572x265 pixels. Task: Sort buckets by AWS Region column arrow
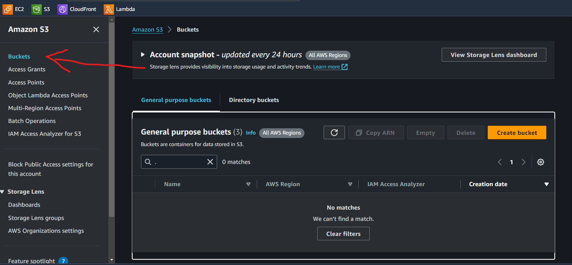(x=350, y=184)
